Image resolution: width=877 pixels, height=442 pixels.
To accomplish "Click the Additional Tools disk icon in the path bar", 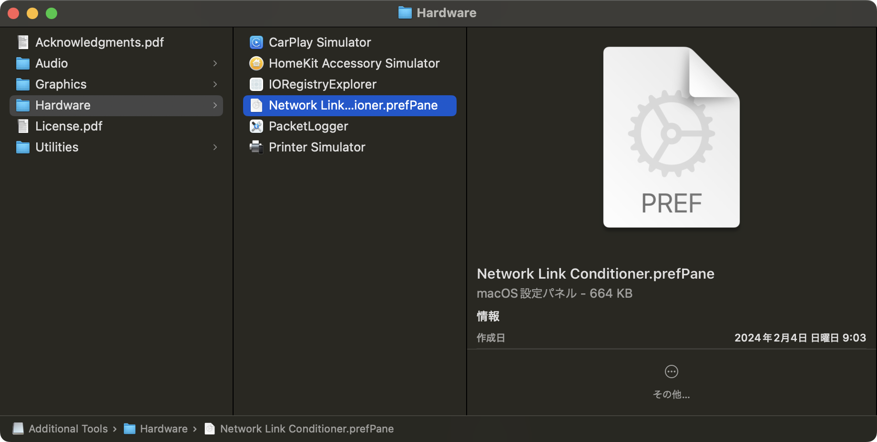I will (18, 429).
